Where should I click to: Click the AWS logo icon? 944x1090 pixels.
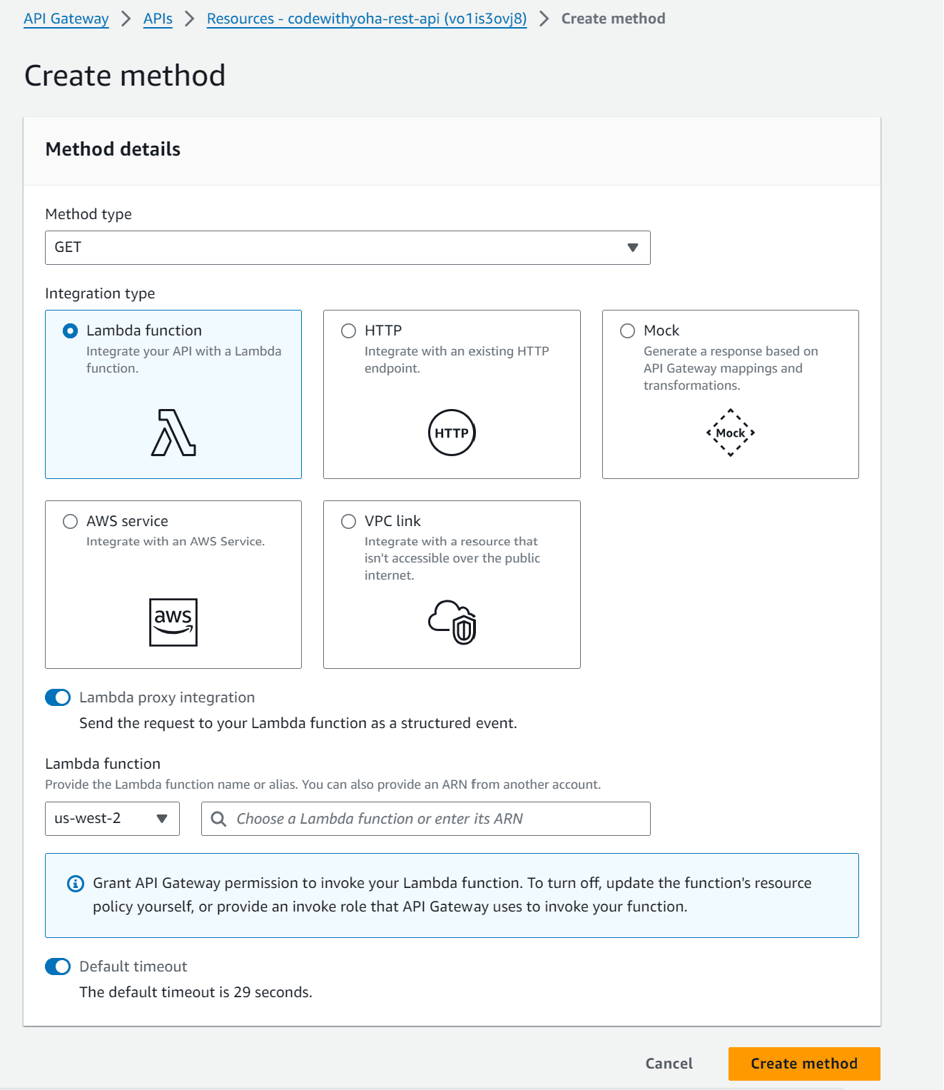tap(173, 622)
